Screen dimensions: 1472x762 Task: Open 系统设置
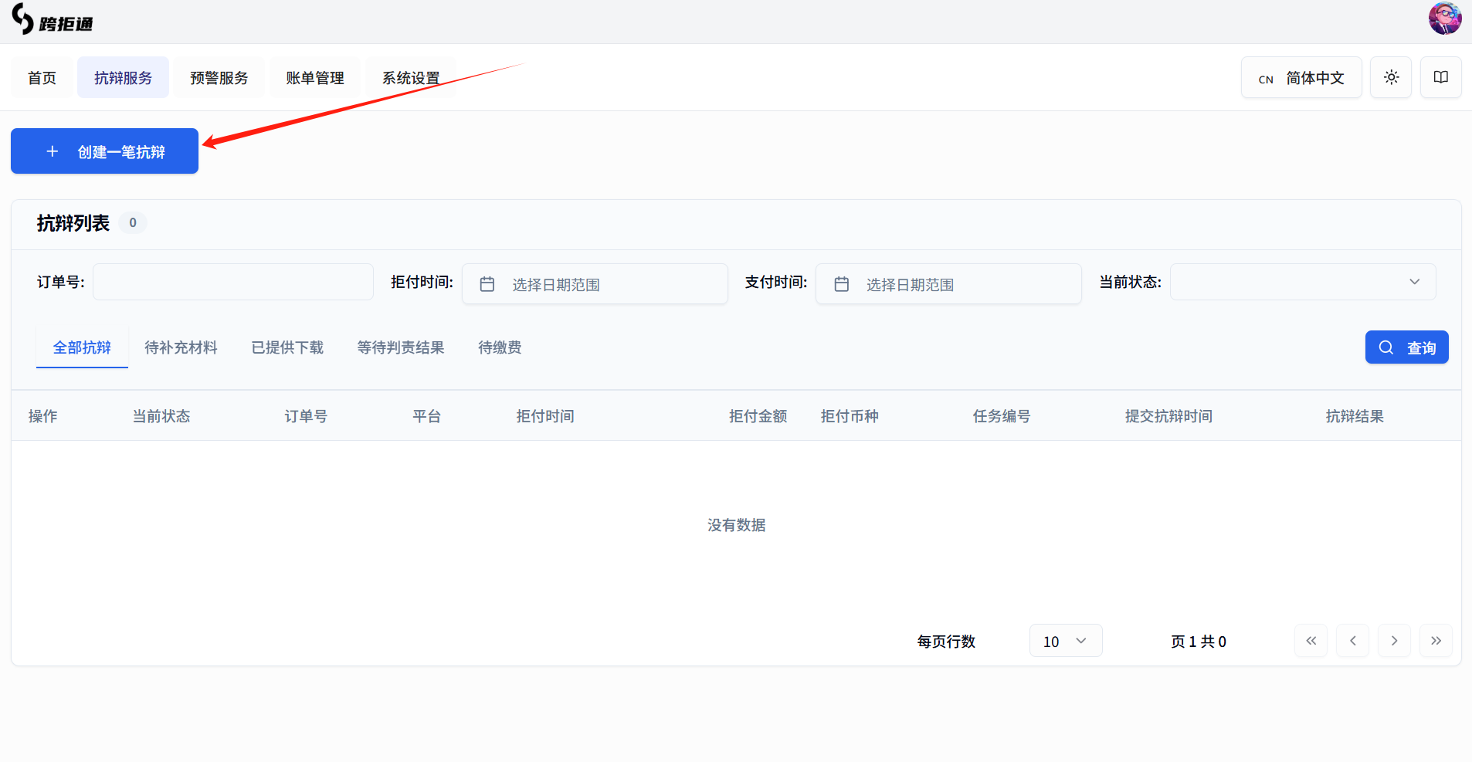click(x=411, y=77)
